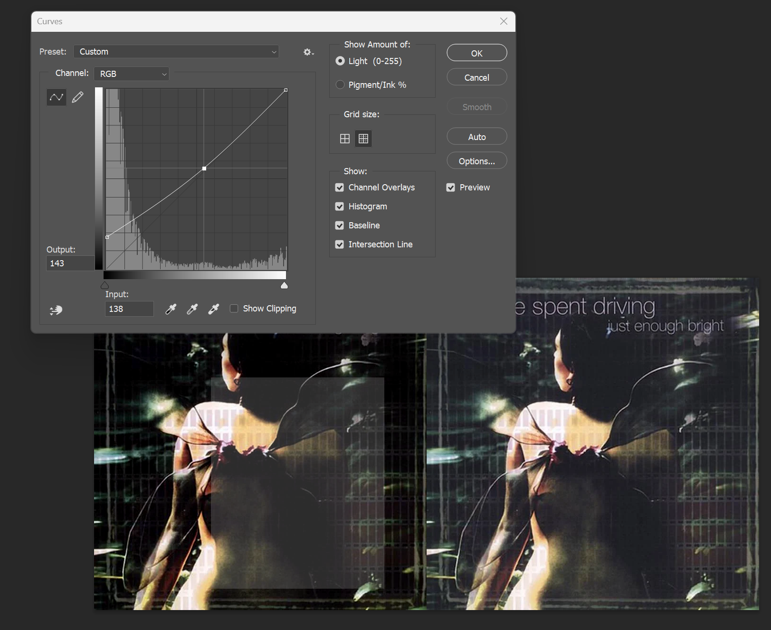Open the Options... dialog button
The height and width of the screenshot is (630, 771).
coord(476,161)
